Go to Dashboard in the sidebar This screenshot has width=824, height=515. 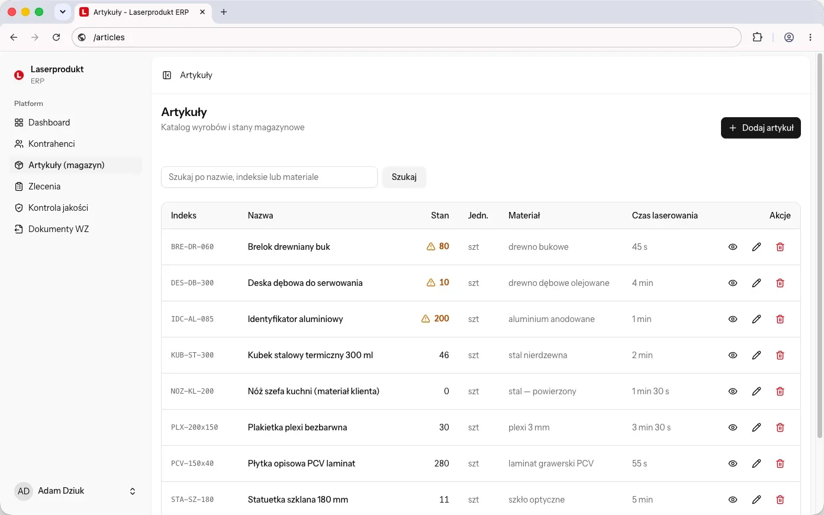[x=76, y=123]
